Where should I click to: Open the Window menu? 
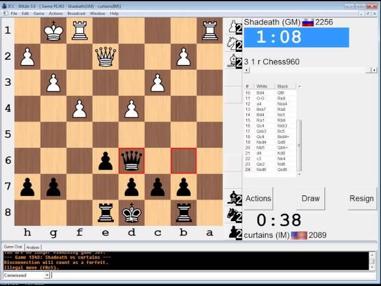point(98,13)
